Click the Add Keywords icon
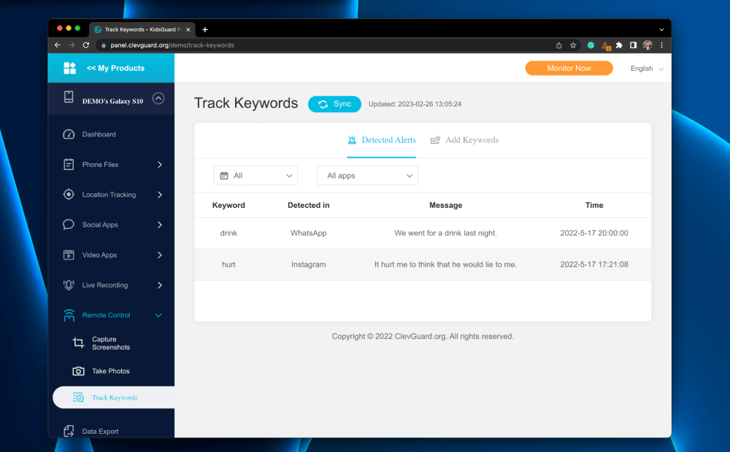 click(435, 140)
